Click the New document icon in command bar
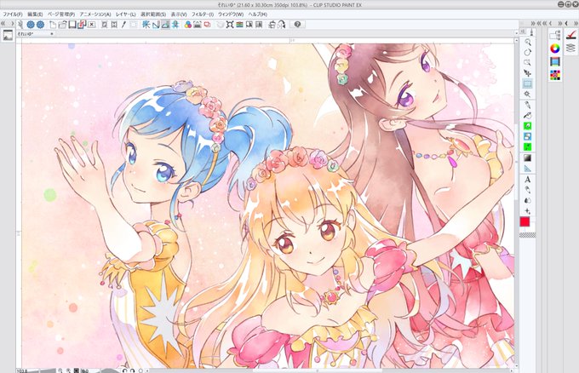This screenshot has height=373, width=579. click(x=53, y=25)
